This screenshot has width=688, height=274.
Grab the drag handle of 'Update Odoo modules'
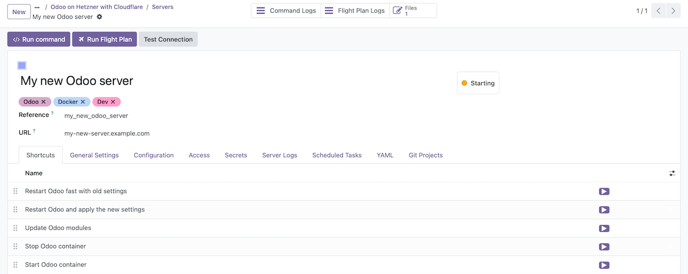tap(16, 228)
